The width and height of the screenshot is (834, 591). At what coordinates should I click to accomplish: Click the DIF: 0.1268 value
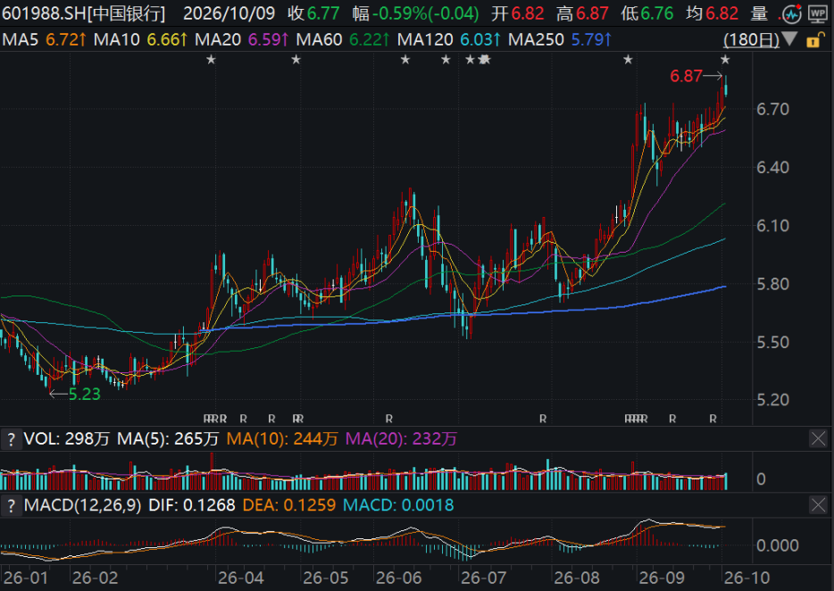click(x=192, y=505)
